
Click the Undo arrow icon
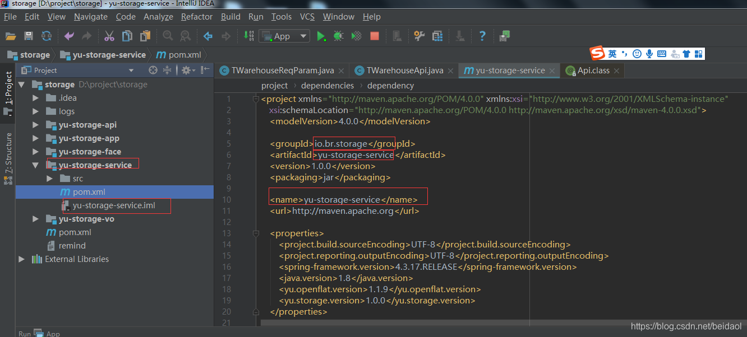(69, 36)
